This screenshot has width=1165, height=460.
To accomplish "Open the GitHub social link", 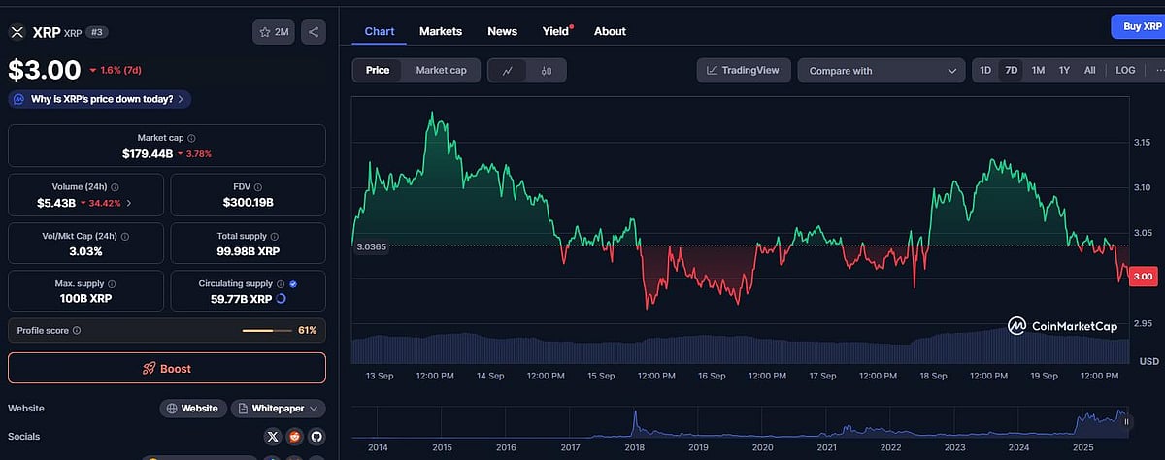I will (x=316, y=437).
